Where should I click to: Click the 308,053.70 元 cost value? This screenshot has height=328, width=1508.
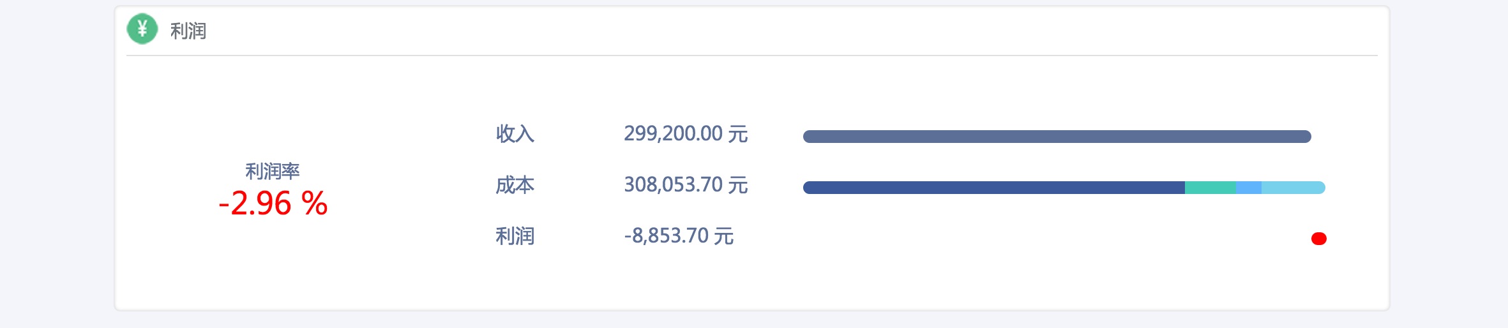686,185
